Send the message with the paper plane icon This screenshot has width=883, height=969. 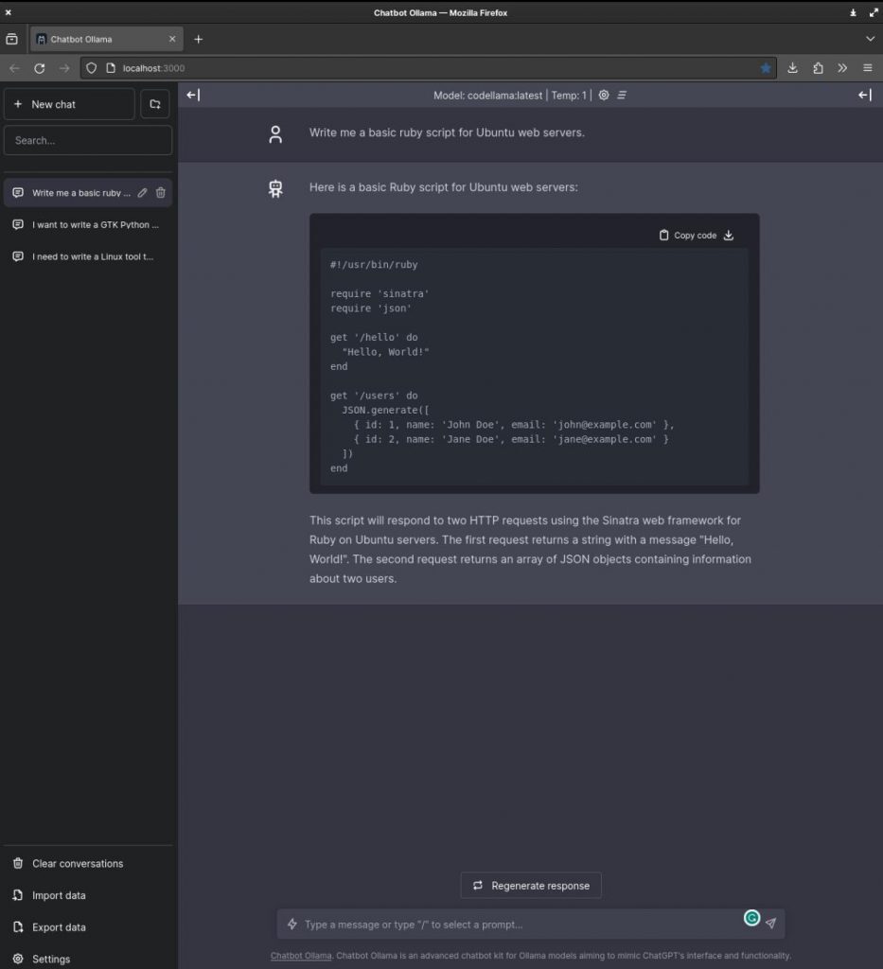click(770, 924)
